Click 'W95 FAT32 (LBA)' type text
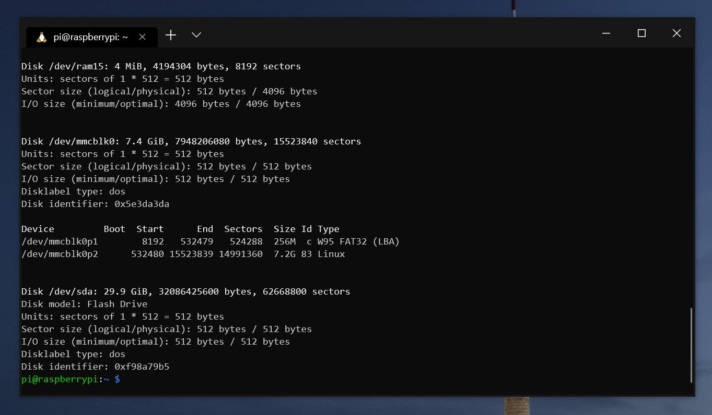Image resolution: width=712 pixels, height=415 pixels. (358, 241)
